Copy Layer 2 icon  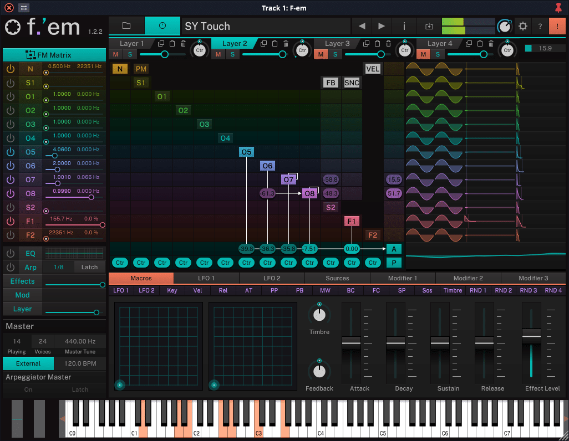264,44
